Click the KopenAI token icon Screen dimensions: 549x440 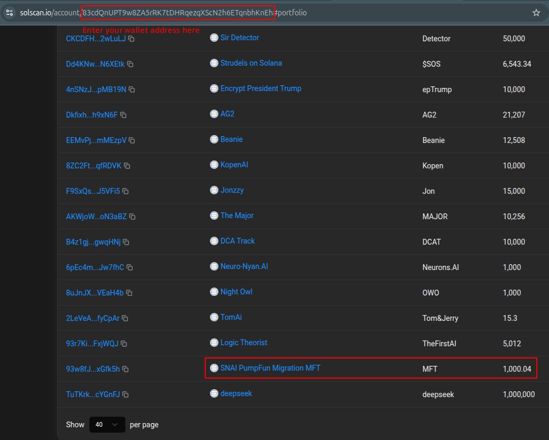214,165
